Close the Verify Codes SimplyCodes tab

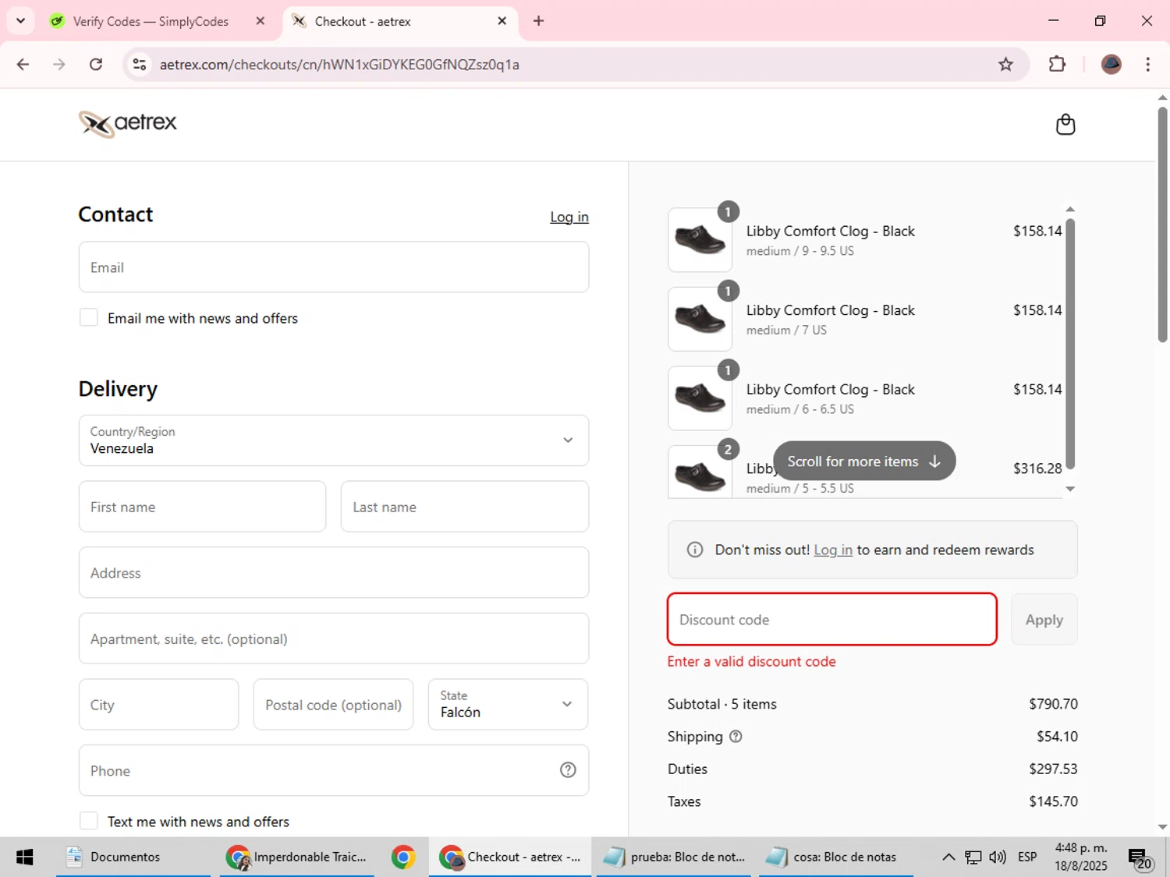point(261,21)
